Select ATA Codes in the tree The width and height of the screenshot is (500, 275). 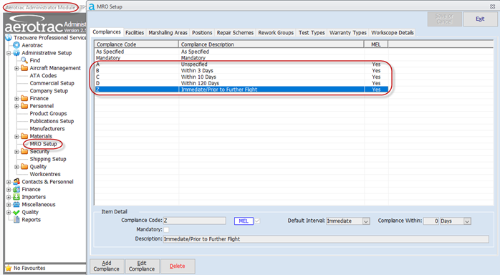point(43,75)
